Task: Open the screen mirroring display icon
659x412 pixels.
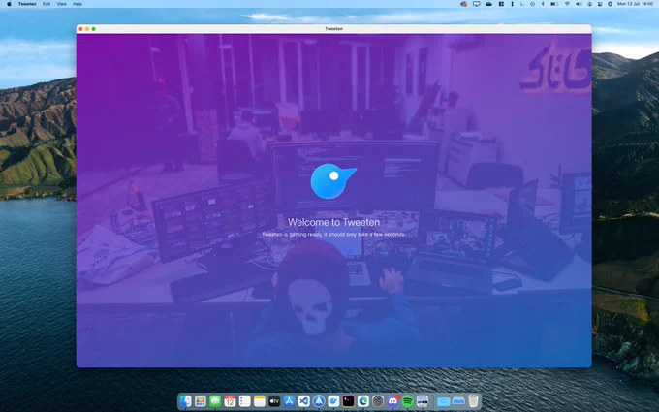Action: pyautogui.click(x=476, y=4)
